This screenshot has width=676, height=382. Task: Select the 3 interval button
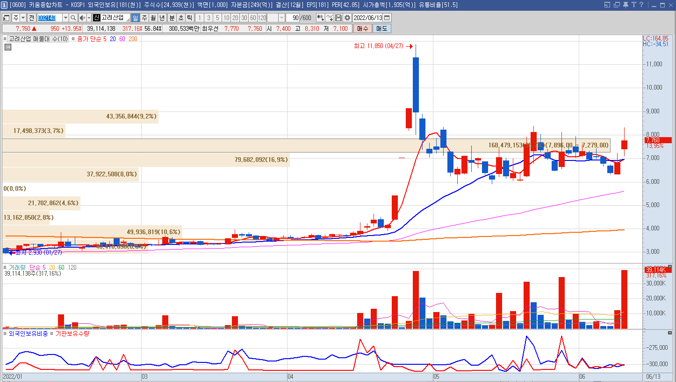point(209,18)
